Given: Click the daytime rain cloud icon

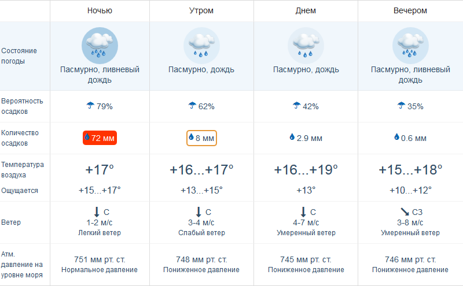Looking at the screenshot, I should (306, 45).
